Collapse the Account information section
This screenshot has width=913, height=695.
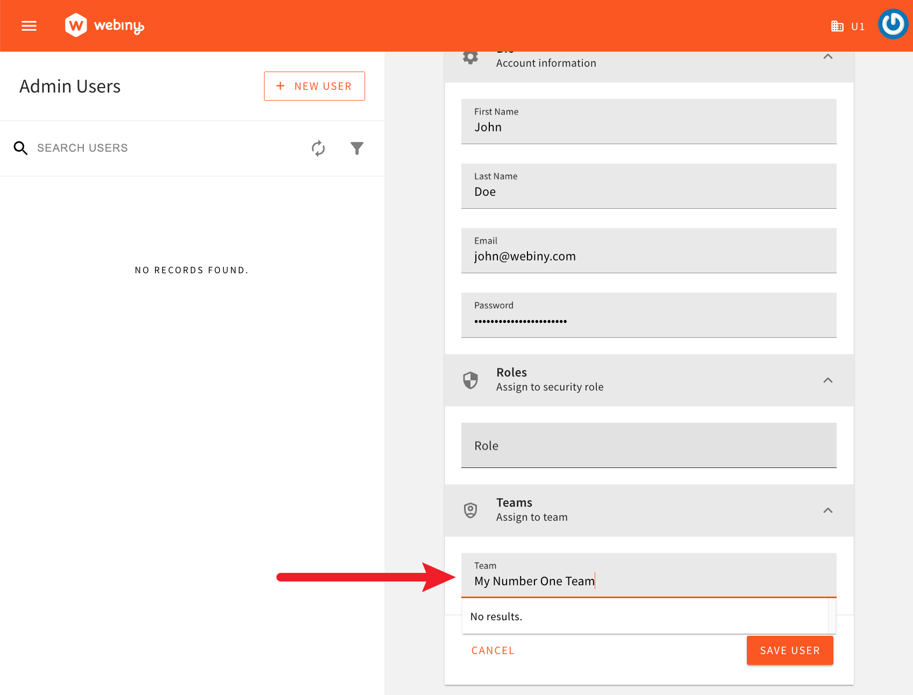coord(828,56)
